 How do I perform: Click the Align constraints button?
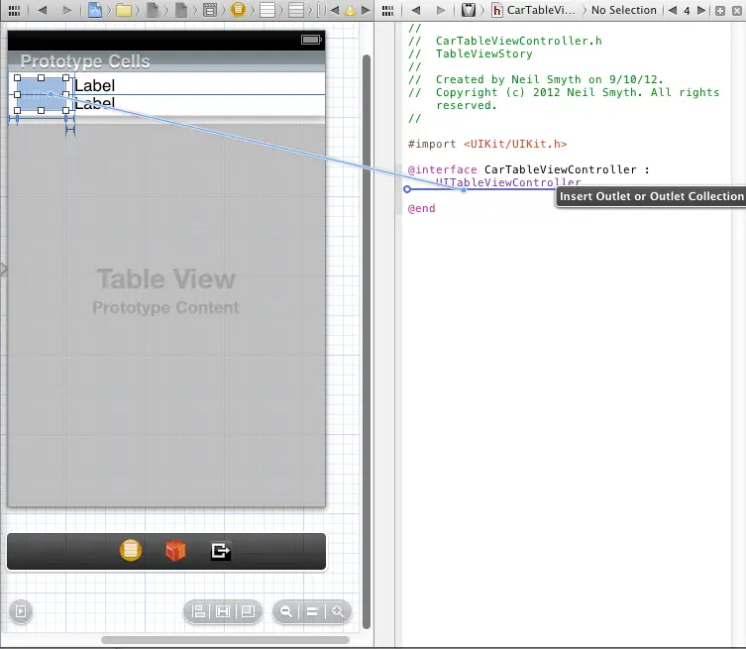(x=198, y=612)
